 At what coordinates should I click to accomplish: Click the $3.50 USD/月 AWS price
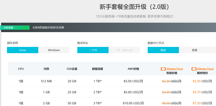tap(133, 81)
